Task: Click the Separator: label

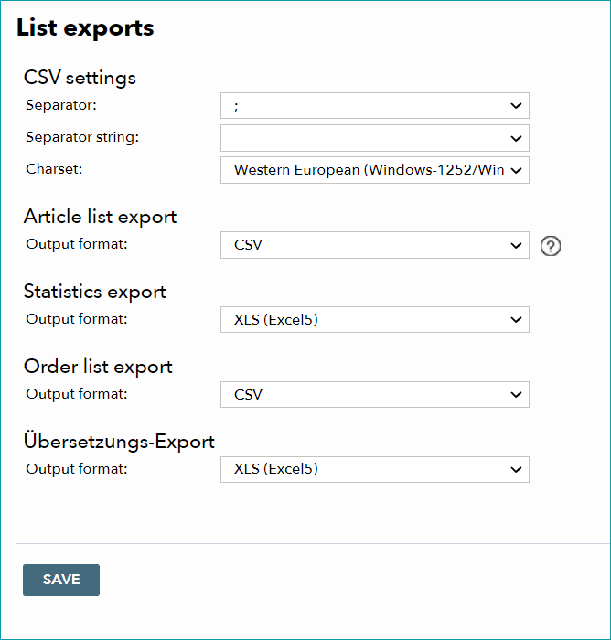Action: coord(61,105)
